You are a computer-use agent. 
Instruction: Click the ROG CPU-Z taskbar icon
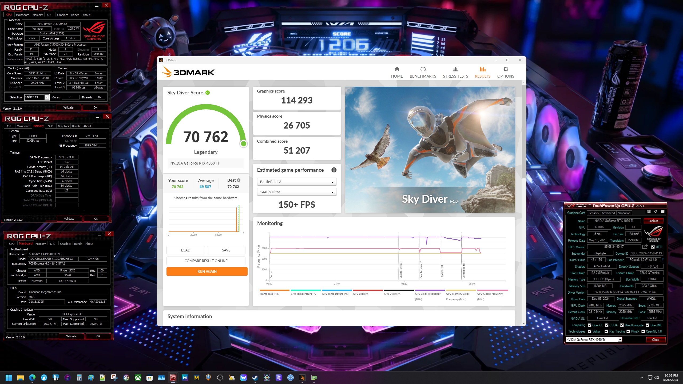[x=173, y=378]
